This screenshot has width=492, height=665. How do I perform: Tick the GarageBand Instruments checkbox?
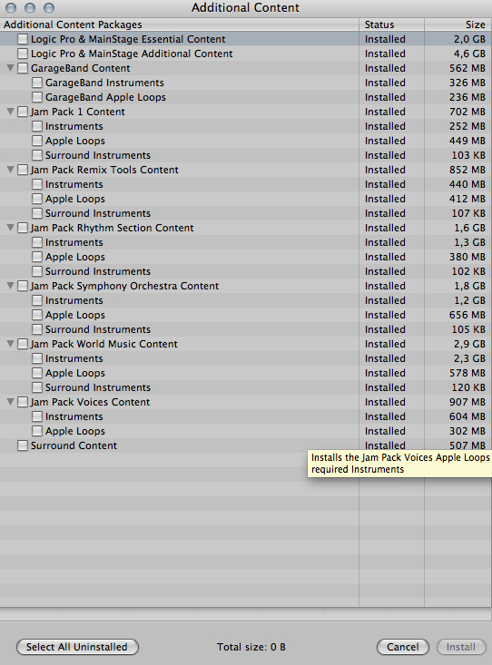(x=37, y=83)
